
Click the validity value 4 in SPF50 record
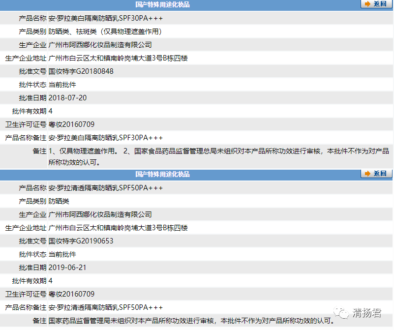click(51, 281)
